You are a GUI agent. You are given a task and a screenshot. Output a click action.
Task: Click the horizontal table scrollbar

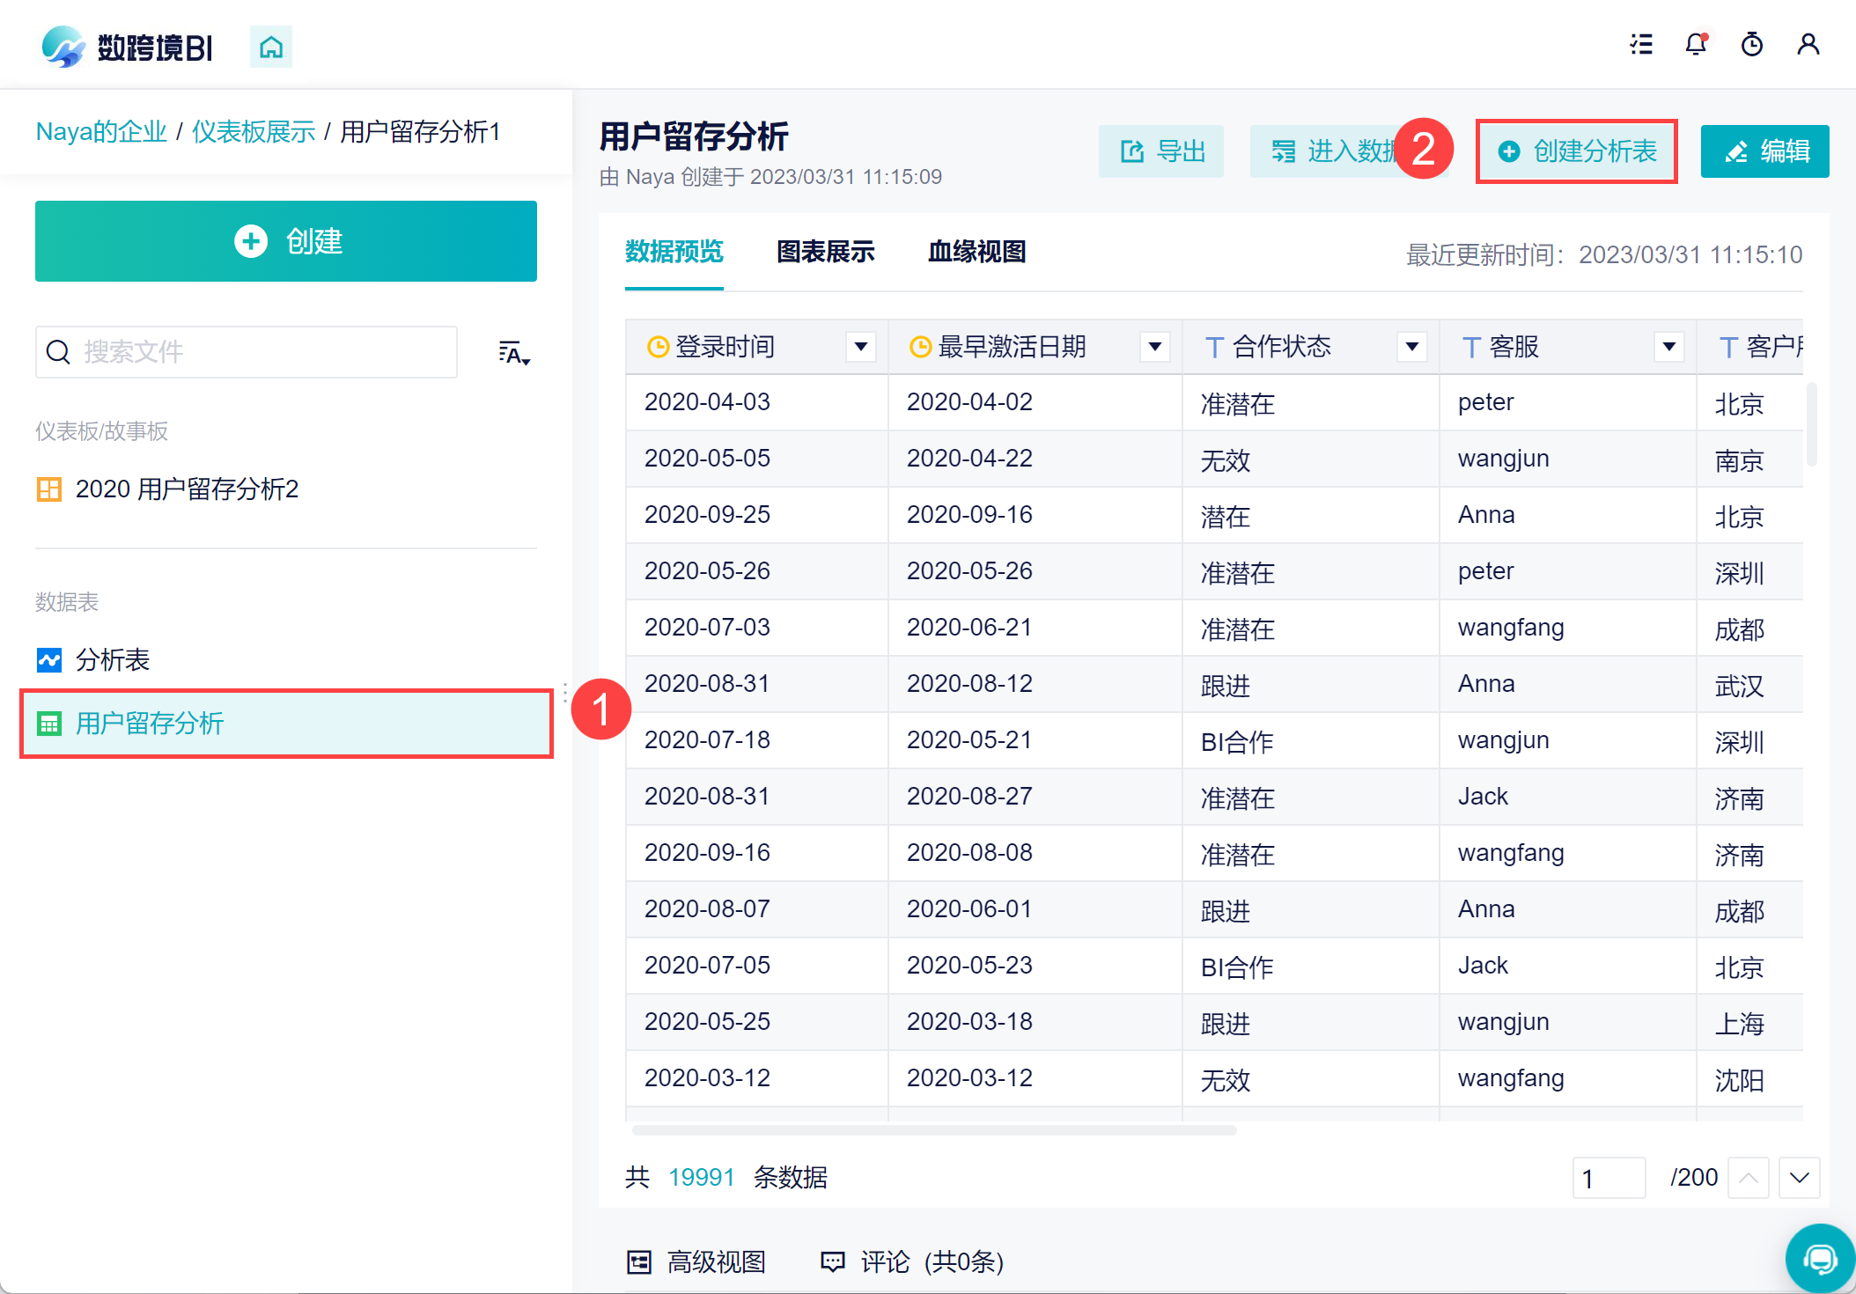point(933,1130)
